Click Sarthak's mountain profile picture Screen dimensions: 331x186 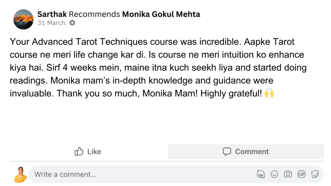pyautogui.click(x=23, y=19)
